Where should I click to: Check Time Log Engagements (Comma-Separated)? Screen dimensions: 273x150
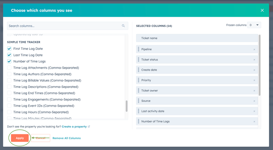tap(9, 99)
